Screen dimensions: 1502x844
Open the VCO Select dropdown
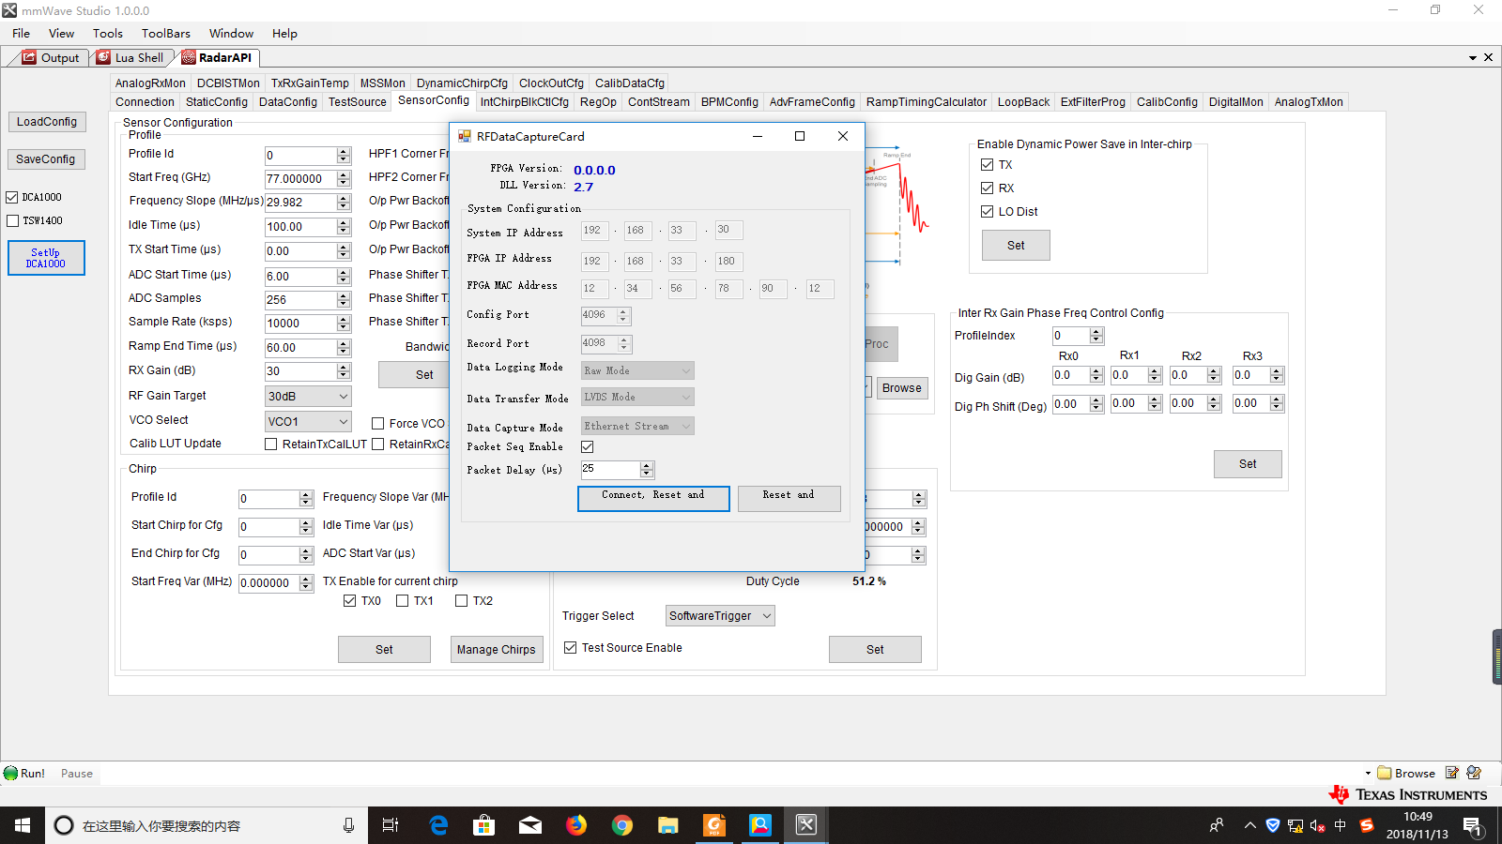tap(308, 422)
